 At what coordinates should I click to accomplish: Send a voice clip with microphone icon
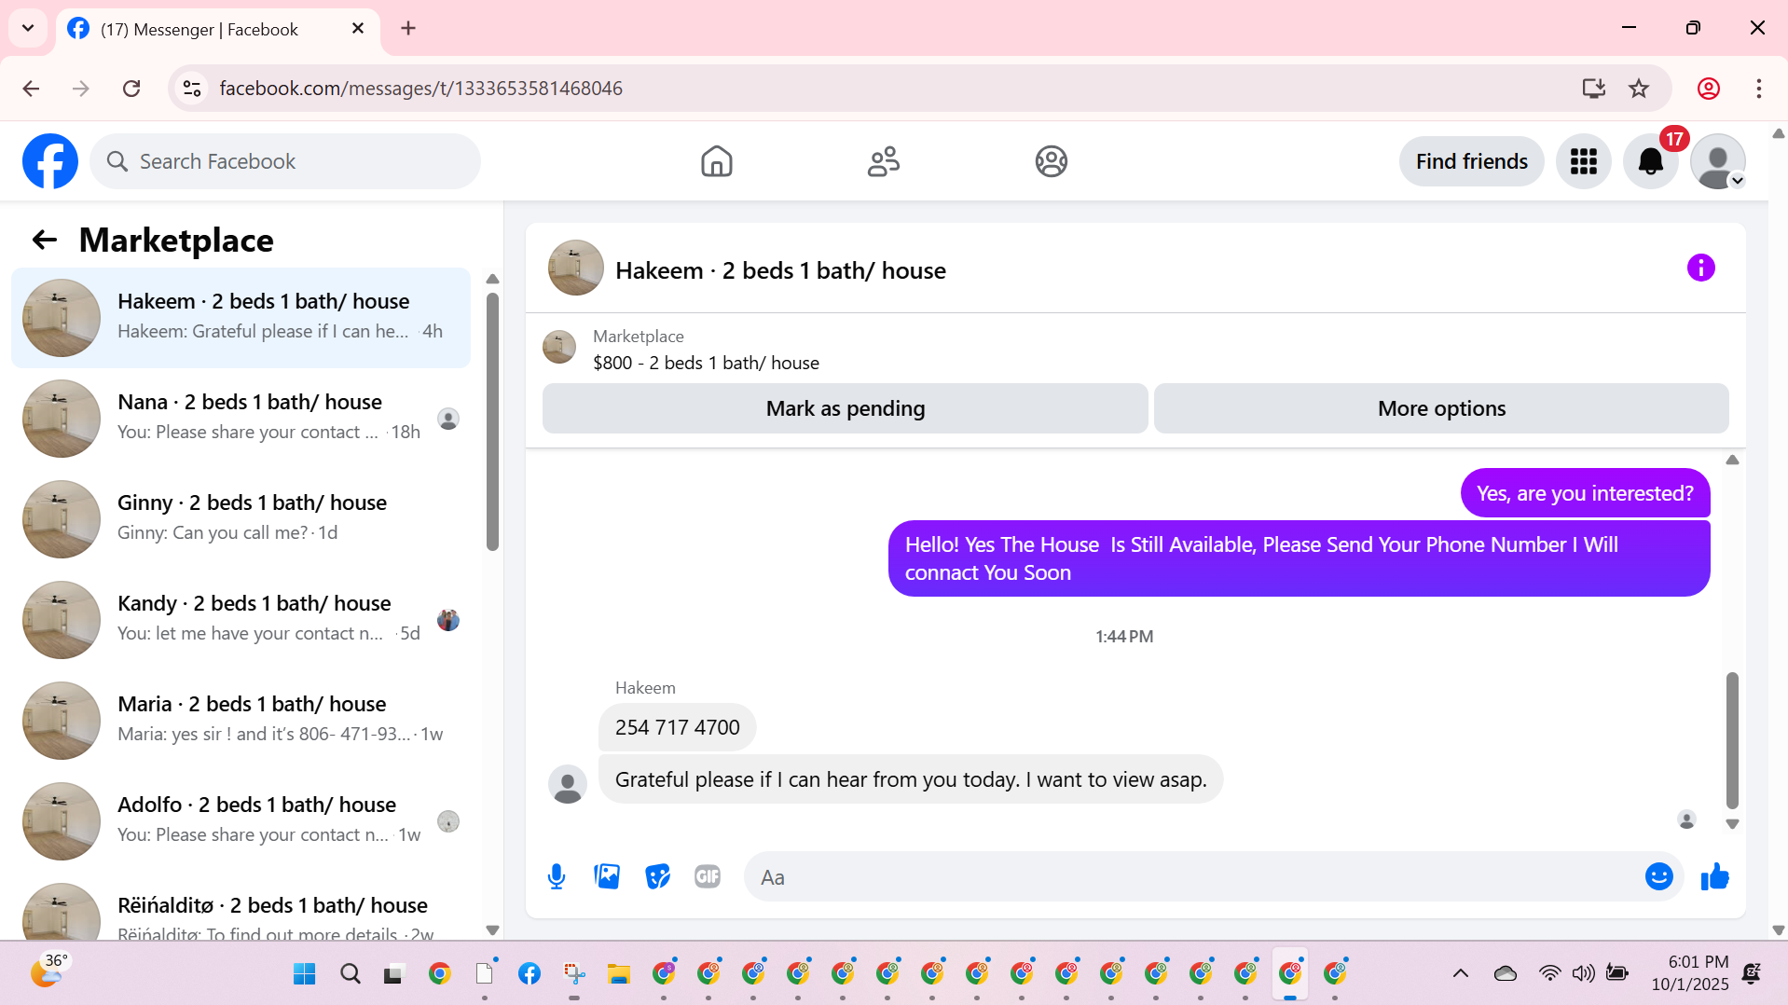(x=557, y=876)
